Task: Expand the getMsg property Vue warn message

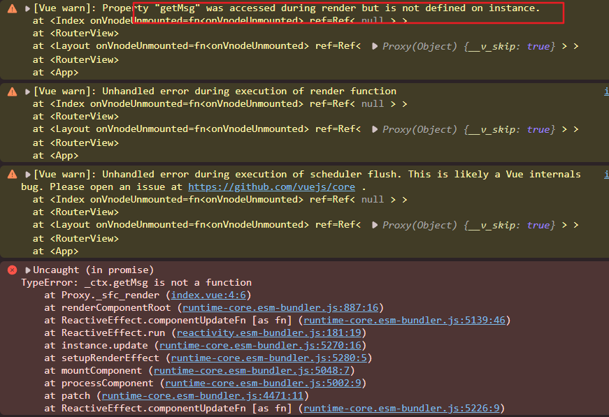Action: tap(27, 9)
